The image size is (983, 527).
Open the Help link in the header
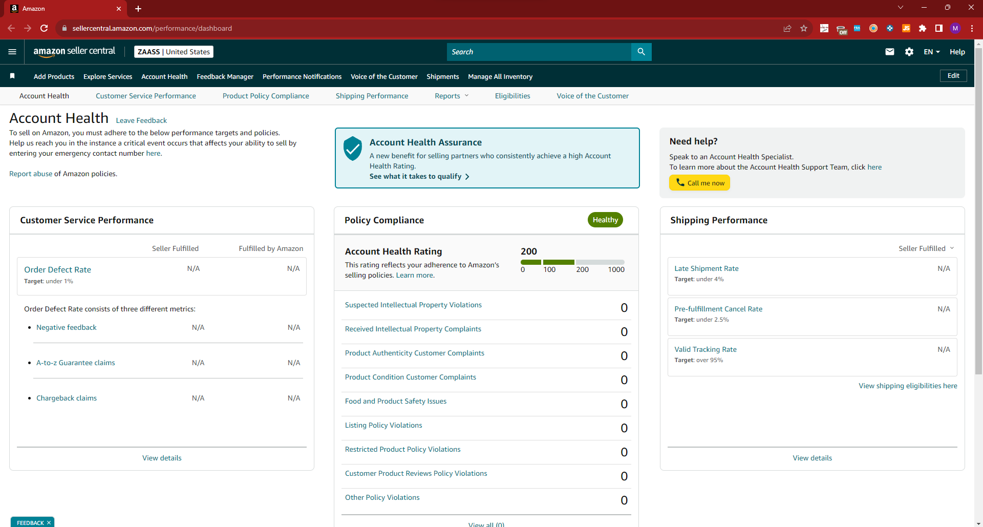(957, 52)
